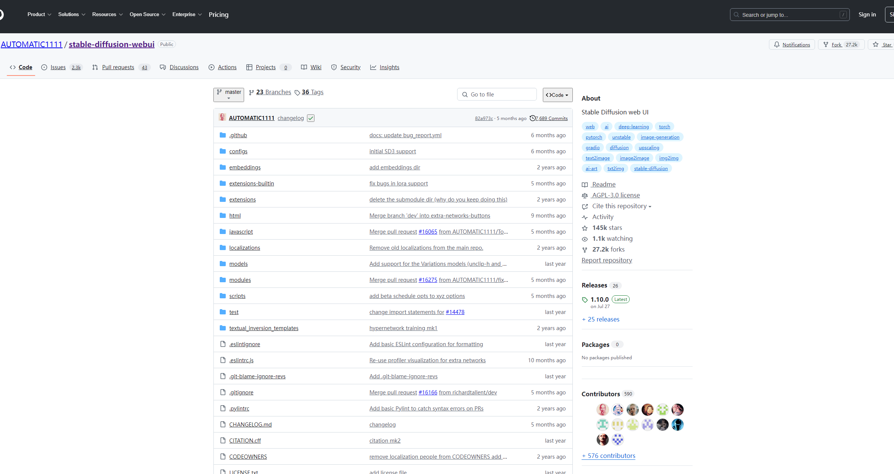Click the AUTOMATIC1111 commit author avatar
The image size is (894, 474).
pyautogui.click(x=222, y=117)
